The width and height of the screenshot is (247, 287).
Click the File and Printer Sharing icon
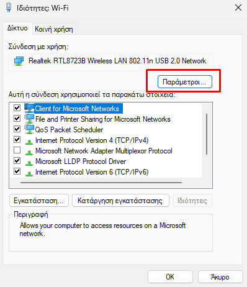click(29, 119)
